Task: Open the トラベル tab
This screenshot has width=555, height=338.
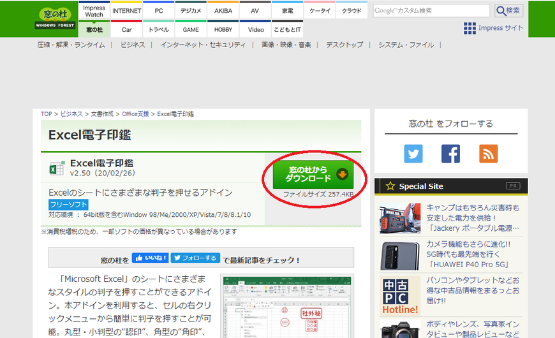Action: 159,29
